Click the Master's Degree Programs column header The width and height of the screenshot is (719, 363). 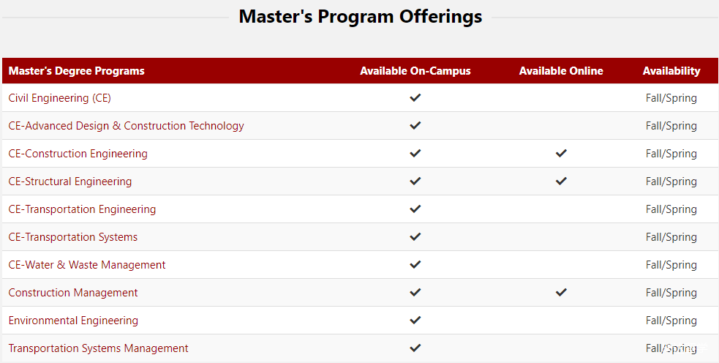point(77,71)
